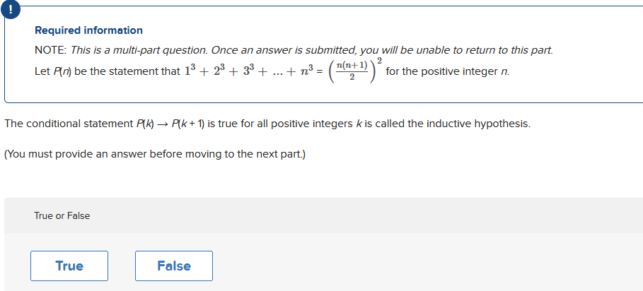Select the True answer button
The width and height of the screenshot is (643, 291).
(x=69, y=266)
